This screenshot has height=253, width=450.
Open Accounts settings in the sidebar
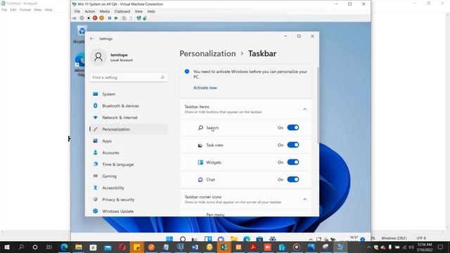pyautogui.click(x=129, y=153)
